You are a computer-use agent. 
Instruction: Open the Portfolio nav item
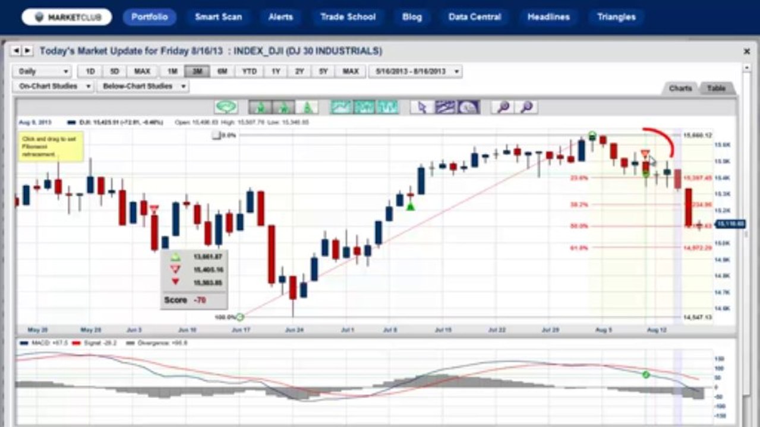tap(149, 17)
